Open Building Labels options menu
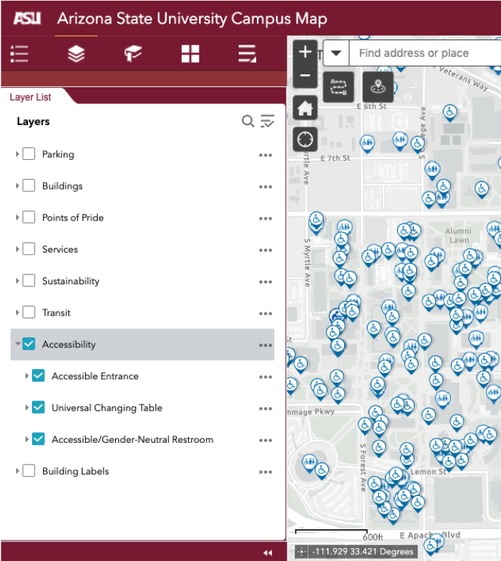 [x=265, y=472]
